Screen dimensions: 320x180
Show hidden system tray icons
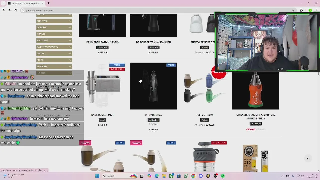click(x=282, y=176)
